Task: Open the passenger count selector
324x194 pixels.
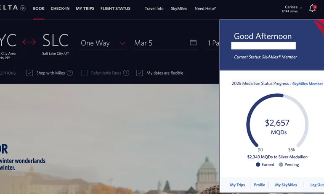Action: coord(213,43)
